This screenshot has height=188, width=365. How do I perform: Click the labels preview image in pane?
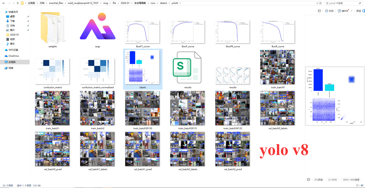[335, 96]
